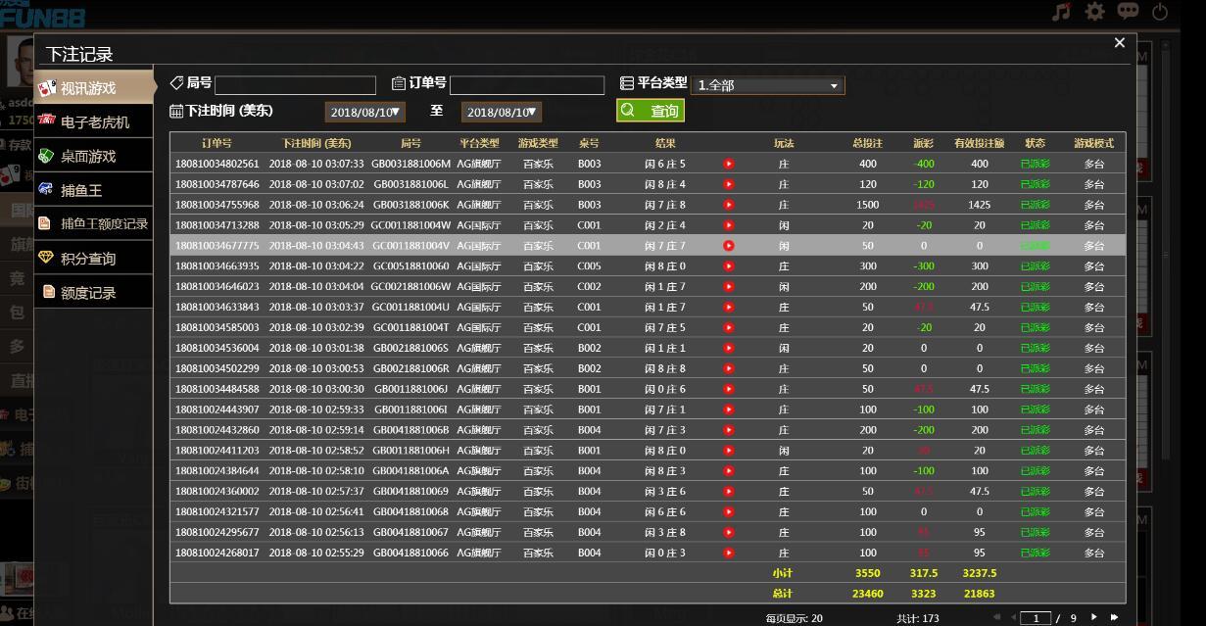Viewport: 1206px width, 626px height.
Task: Play replay for order 180810034755968
Action: (x=728, y=205)
